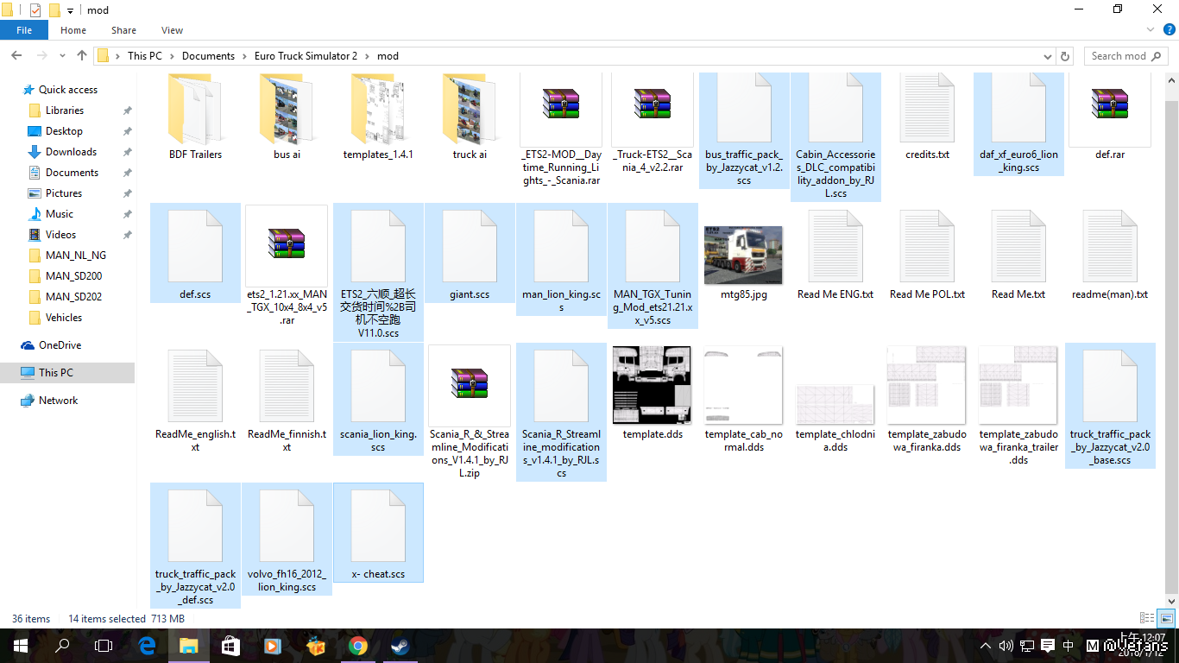Expand the address bar history dropdown
This screenshot has width=1179, height=663.
click(x=1048, y=56)
